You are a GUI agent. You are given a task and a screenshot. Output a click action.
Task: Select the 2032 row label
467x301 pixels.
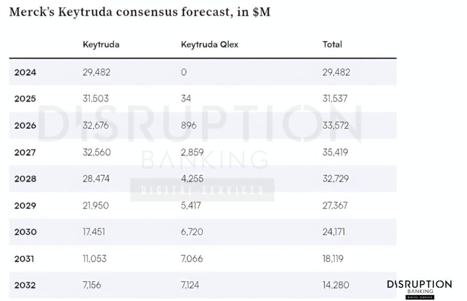click(25, 285)
